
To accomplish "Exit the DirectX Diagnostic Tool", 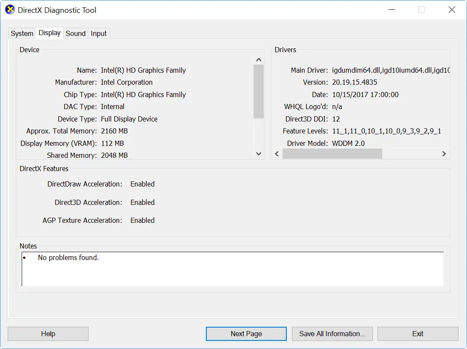I will point(417,334).
